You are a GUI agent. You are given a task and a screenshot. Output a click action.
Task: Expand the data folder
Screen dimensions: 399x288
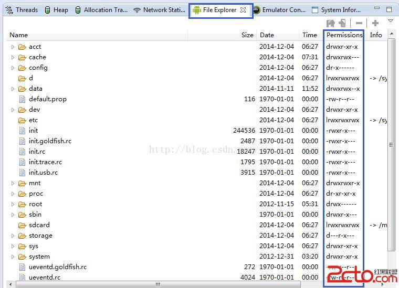13,89
